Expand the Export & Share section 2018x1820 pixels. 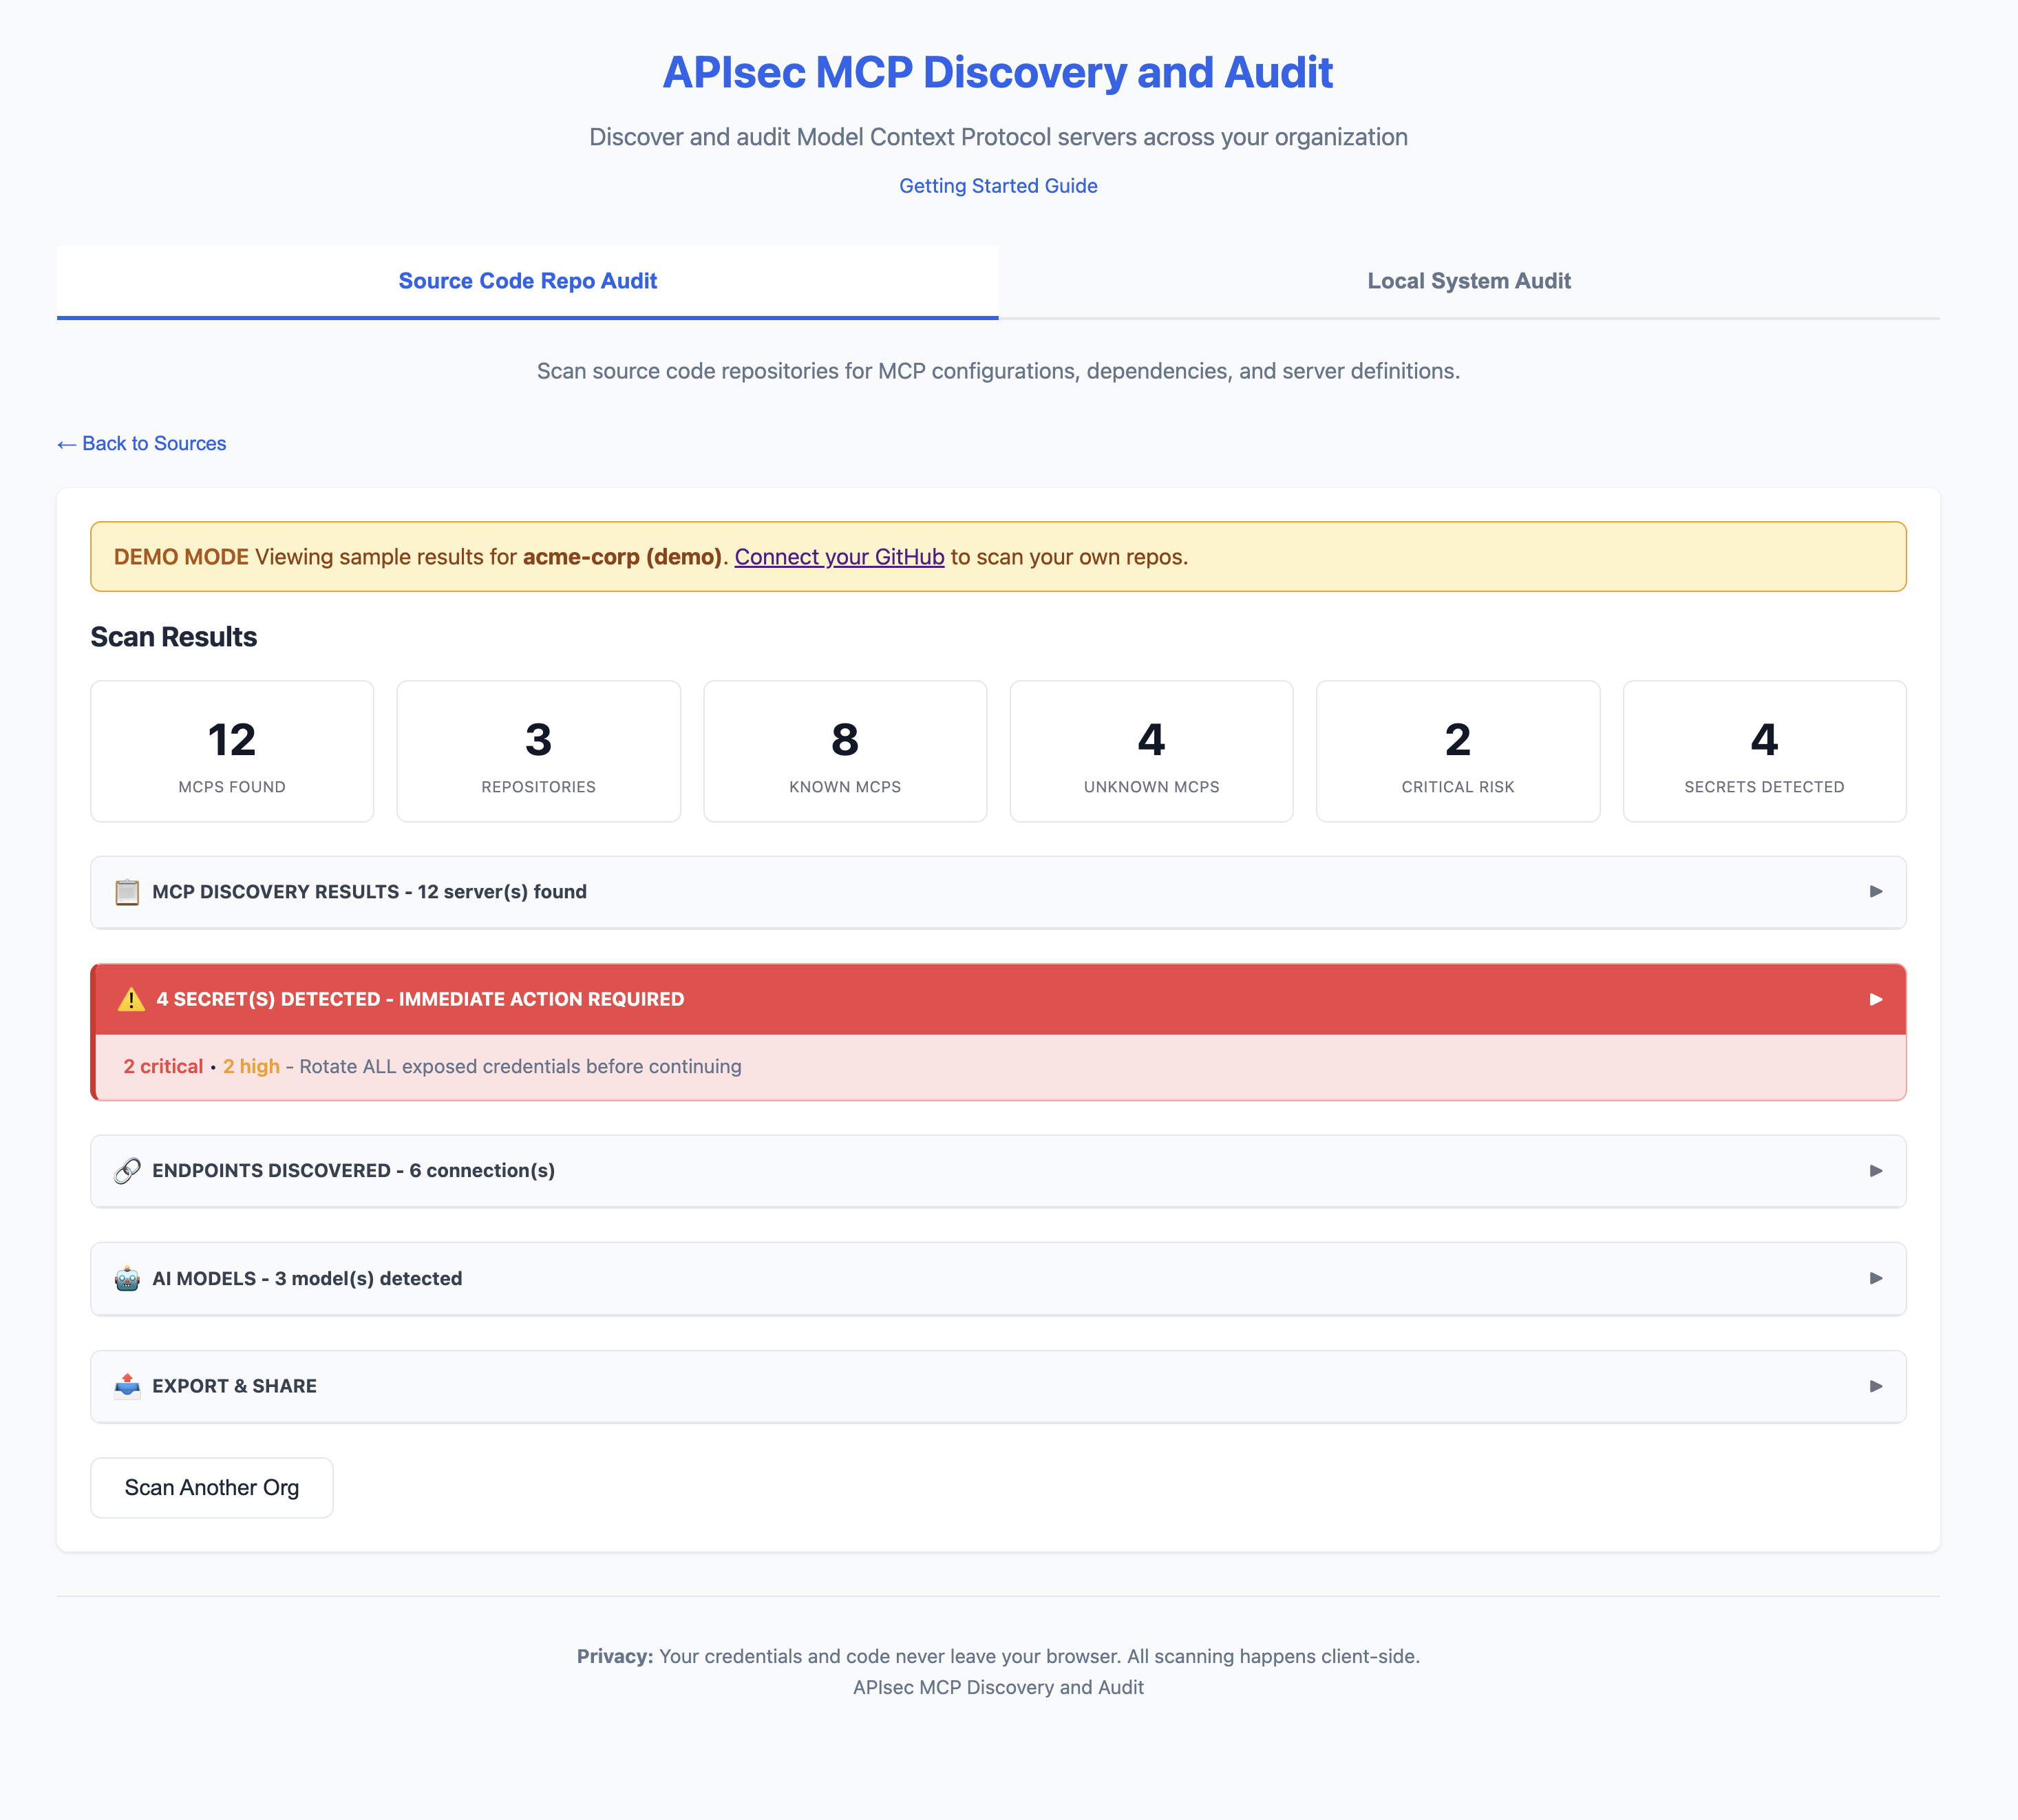[1876, 1386]
